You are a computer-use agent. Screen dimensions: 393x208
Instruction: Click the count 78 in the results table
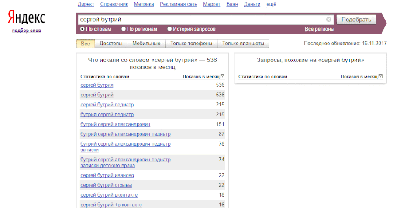coord(221,143)
